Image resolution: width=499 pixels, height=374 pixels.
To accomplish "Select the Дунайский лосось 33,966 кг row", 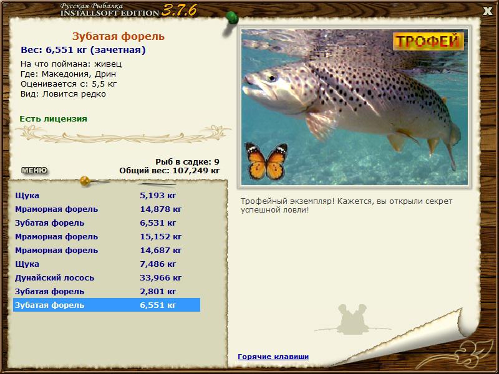I will [107, 277].
